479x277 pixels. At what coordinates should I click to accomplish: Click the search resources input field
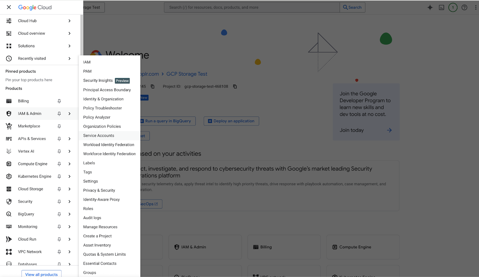coord(251,7)
